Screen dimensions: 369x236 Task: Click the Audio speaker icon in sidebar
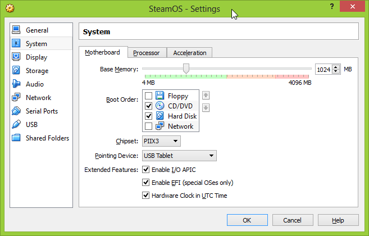(x=16, y=84)
